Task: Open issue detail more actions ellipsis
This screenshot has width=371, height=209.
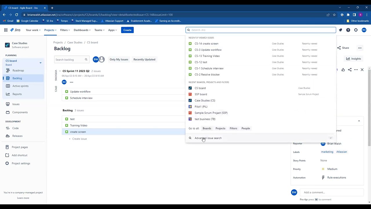Action: (x=356, y=70)
